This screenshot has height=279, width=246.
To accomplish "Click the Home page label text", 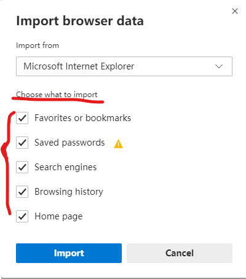I will point(58,216).
